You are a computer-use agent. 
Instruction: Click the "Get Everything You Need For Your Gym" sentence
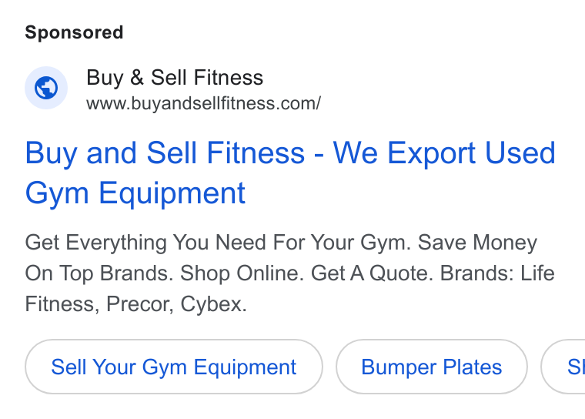(218, 243)
